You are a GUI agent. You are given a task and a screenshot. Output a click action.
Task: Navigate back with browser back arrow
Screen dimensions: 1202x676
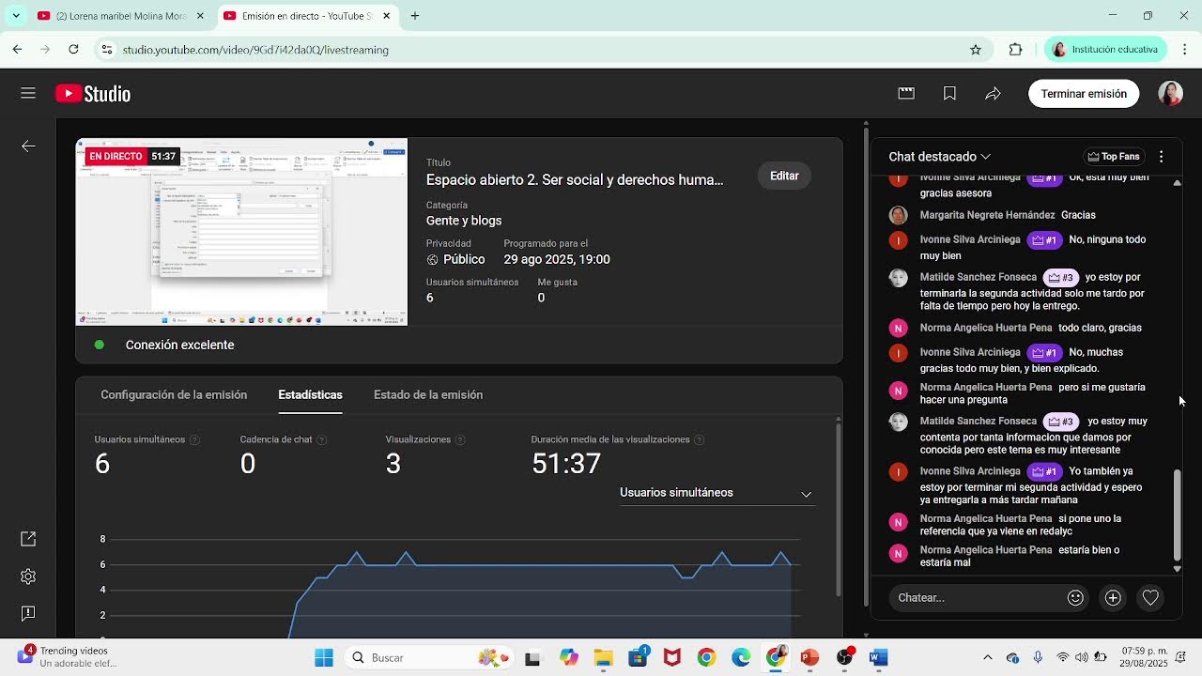point(17,50)
